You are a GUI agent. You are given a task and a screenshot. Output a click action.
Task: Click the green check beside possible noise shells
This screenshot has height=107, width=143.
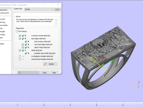click(x=26, y=53)
